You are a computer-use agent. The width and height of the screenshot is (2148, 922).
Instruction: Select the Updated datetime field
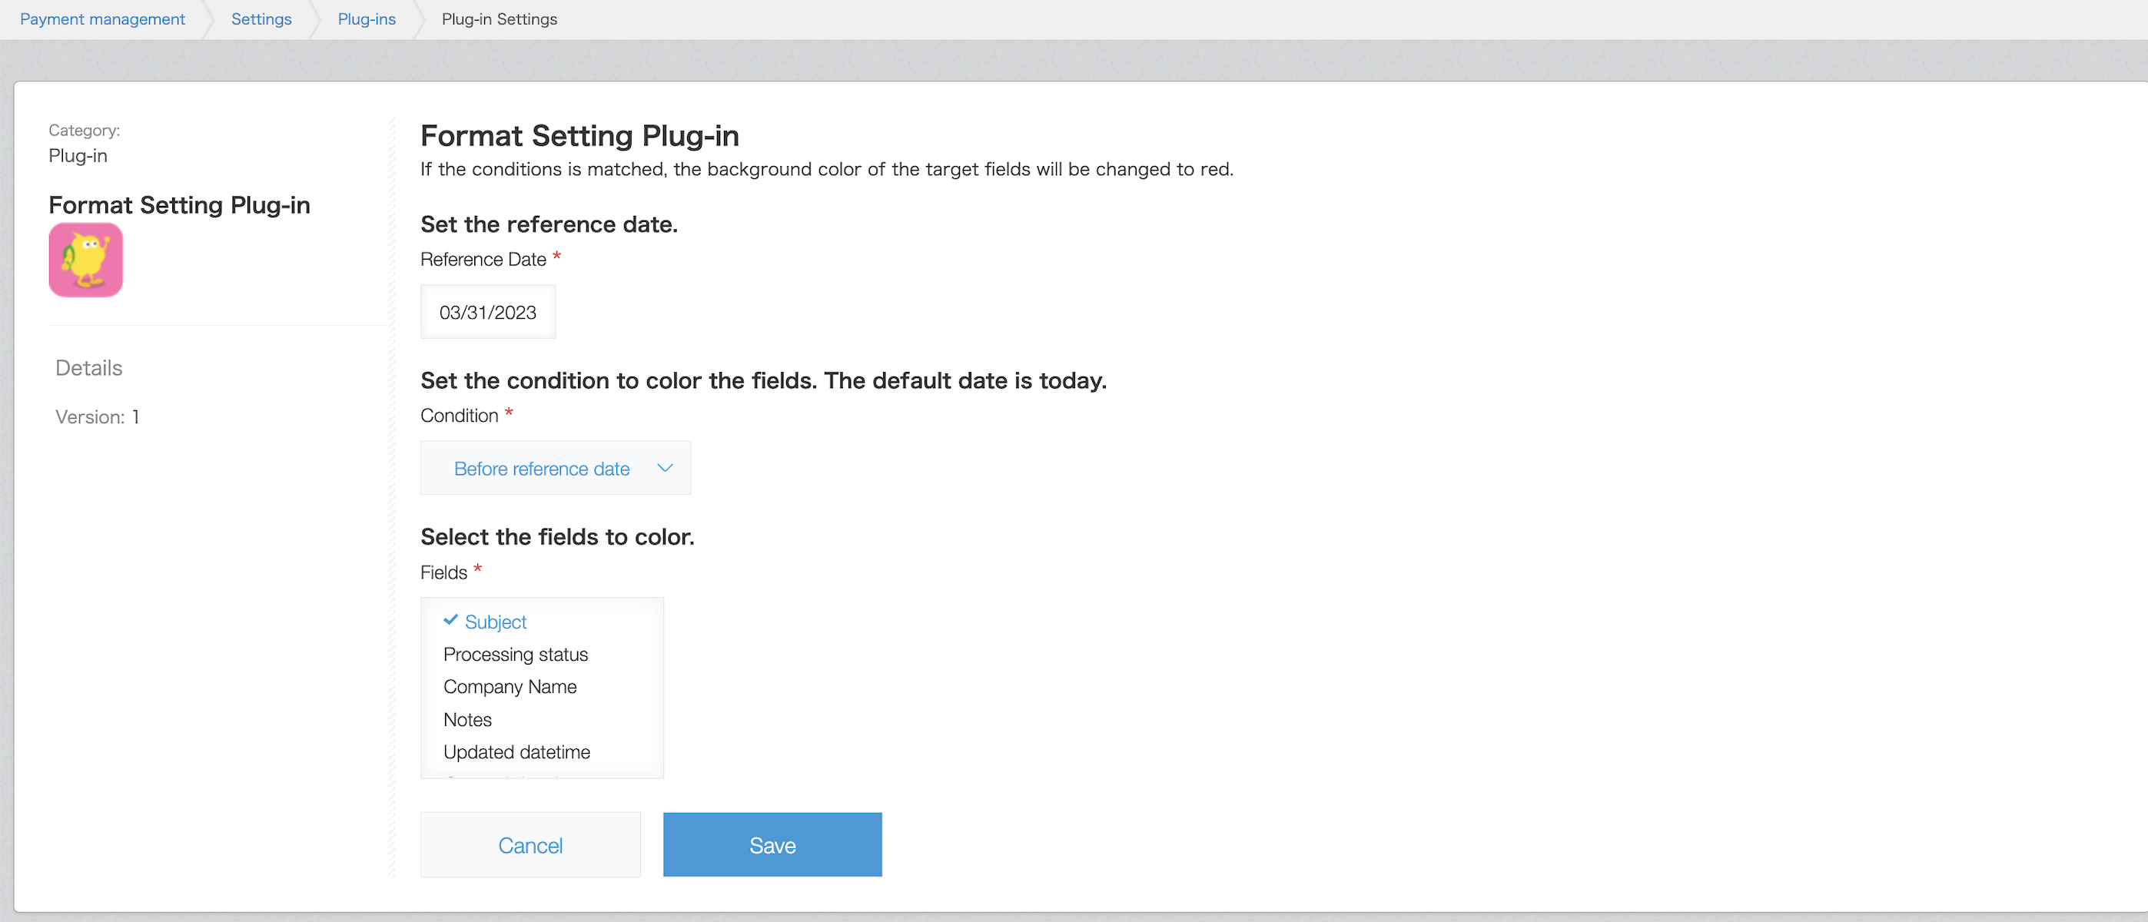[x=516, y=752]
